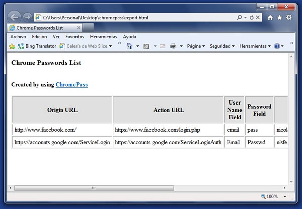This screenshot has height=209, width=302.
Task: Select the Chrome Passwords List tab
Action: point(45,28)
